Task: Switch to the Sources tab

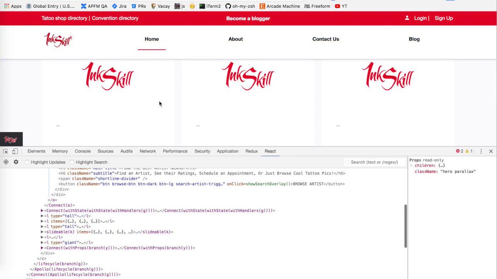Action: coord(106,151)
